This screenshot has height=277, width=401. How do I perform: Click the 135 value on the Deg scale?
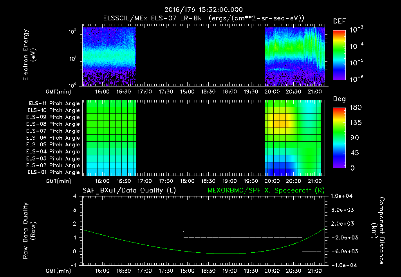click(x=356, y=122)
